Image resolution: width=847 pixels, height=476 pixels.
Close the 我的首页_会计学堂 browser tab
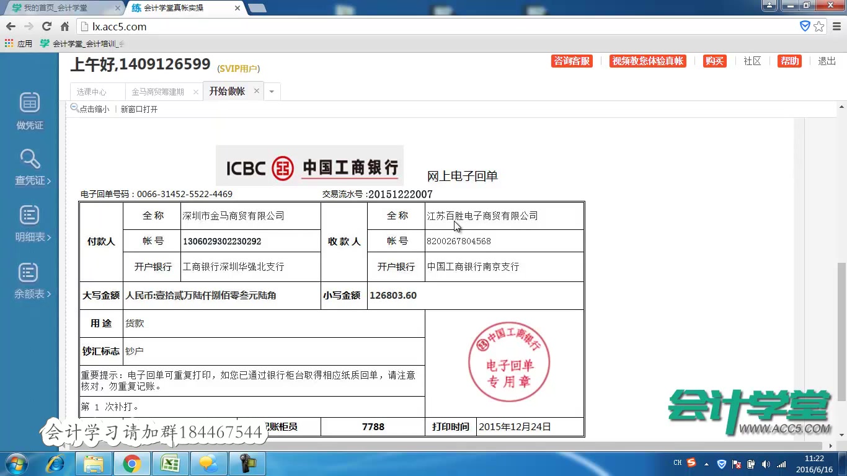point(117,8)
